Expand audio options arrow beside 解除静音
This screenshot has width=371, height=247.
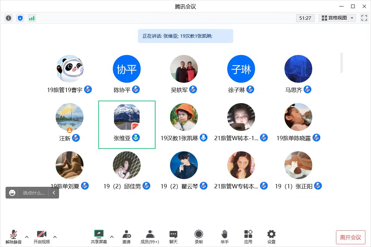pyautogui.click(x=27, y=237)
